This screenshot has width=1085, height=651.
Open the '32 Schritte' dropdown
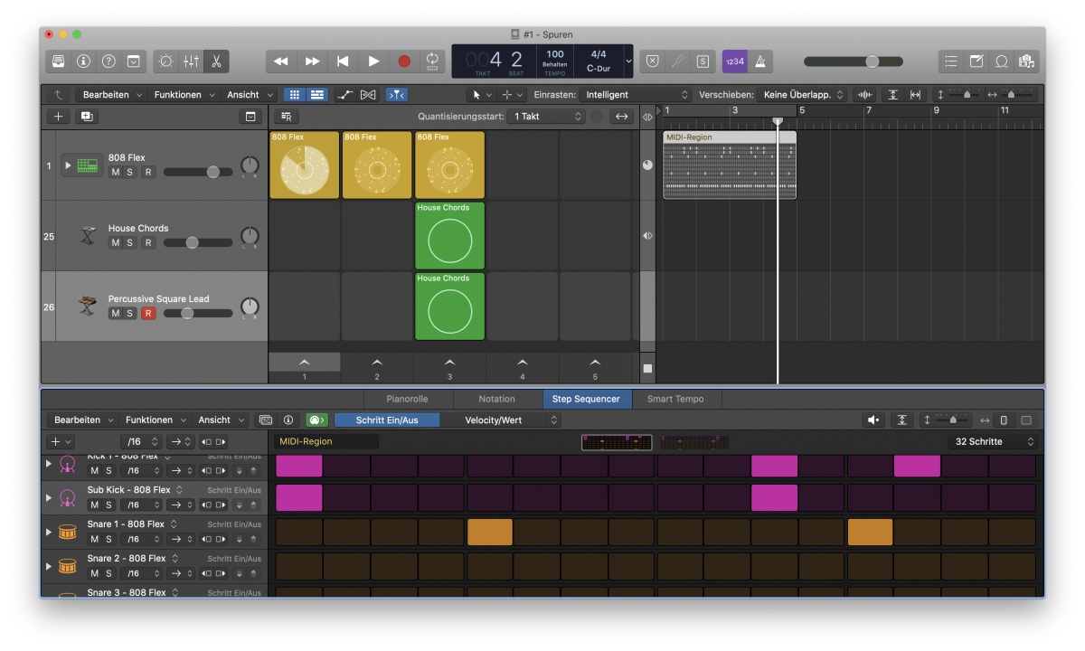[x=992, y=441]
